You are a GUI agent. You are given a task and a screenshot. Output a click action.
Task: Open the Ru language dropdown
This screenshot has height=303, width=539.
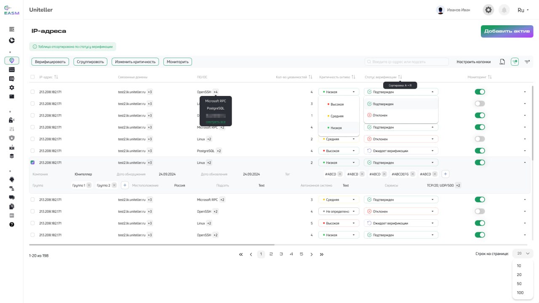point(523,10)
